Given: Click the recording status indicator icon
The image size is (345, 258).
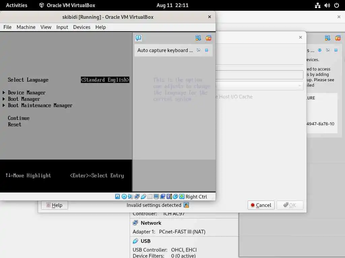Looking at the screenshot, I should pos(163,196).
